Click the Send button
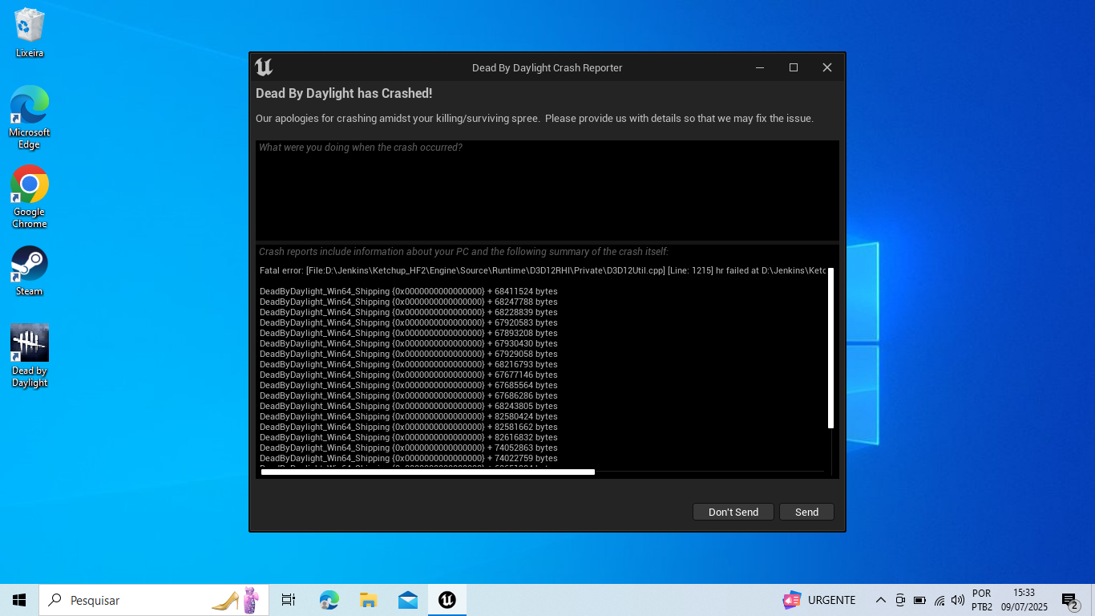The image size is (1095, 616). 806,512
